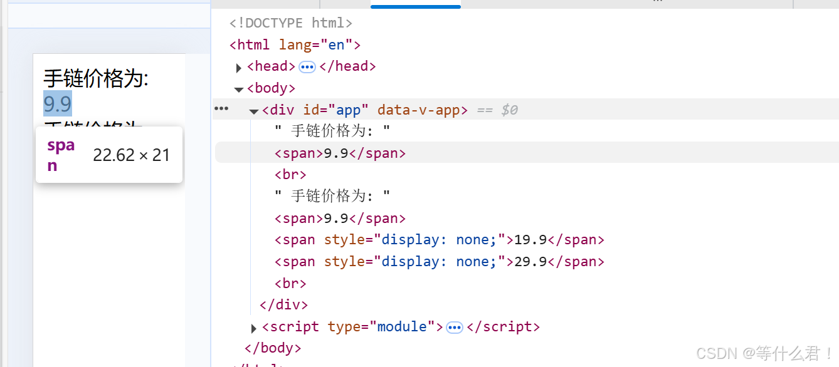Click the second "手链价格为:" text node in DOM
The height and width of the screenshot is (367, 839).
333,197
